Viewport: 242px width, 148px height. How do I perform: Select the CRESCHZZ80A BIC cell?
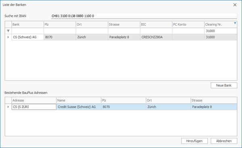pyautogui.click(x=156, y=37)
